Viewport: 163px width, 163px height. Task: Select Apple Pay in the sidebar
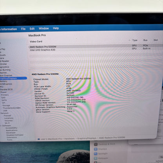(x=3, y=49)
